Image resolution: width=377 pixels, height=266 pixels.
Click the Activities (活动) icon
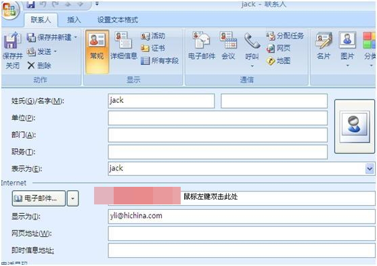pos(146,36)
